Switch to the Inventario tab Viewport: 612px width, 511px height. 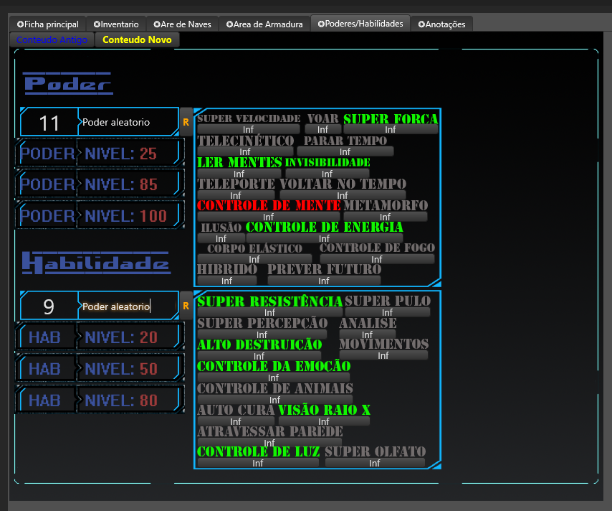point(115,24)
